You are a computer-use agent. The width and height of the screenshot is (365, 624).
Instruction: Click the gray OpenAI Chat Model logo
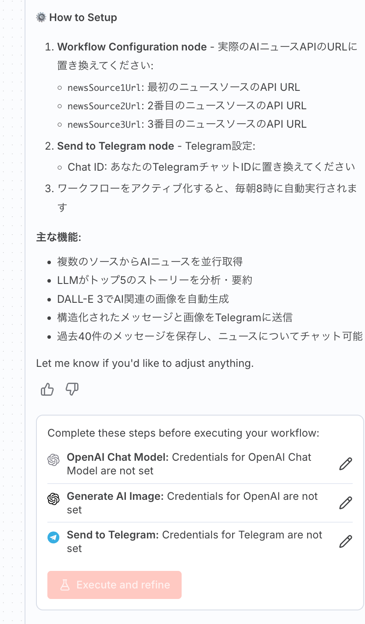[54, 460]
